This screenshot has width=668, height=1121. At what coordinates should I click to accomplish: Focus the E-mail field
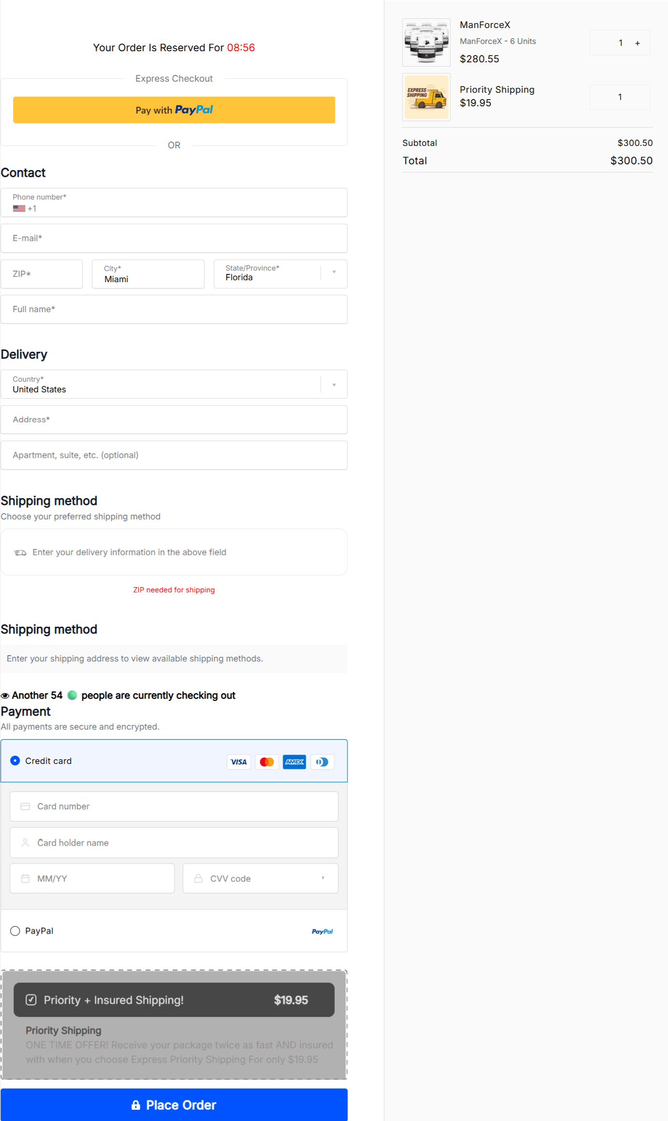[x=174, y=238]
